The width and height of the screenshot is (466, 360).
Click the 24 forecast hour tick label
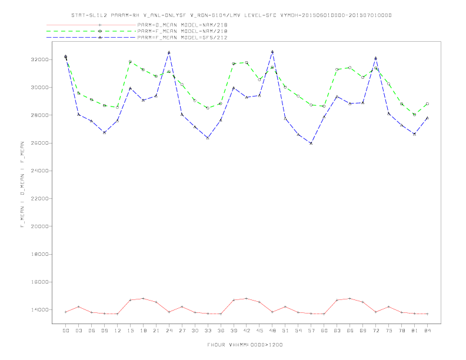coord(169,331)
